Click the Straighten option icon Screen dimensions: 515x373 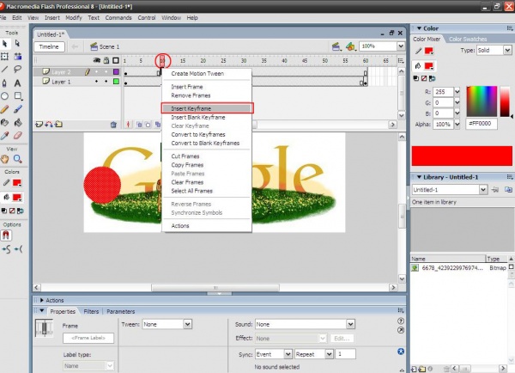tap(18, 249)
